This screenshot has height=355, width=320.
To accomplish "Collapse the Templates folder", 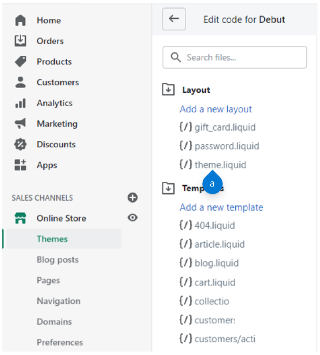I will click(x=168, y=188).
